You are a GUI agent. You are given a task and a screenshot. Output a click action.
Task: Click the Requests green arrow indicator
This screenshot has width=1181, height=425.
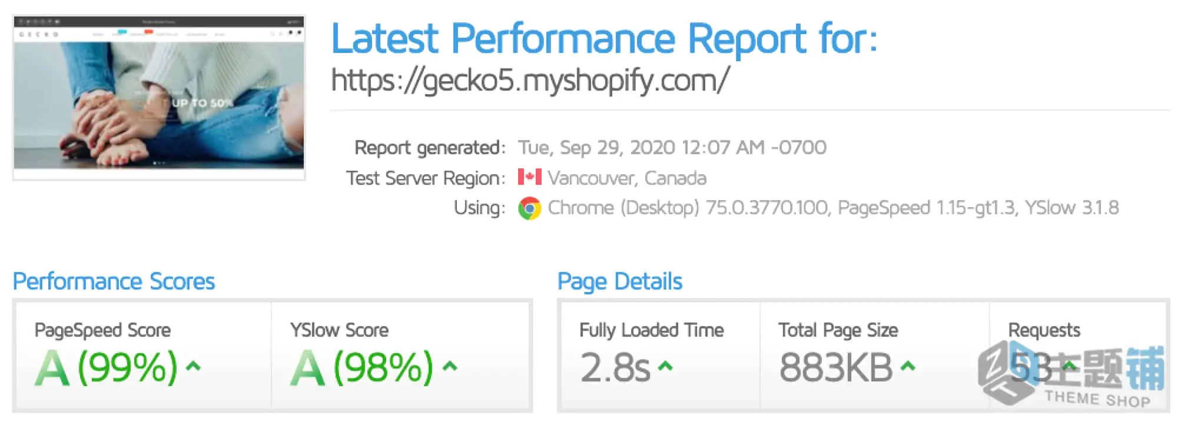[x=1069, y=366]
